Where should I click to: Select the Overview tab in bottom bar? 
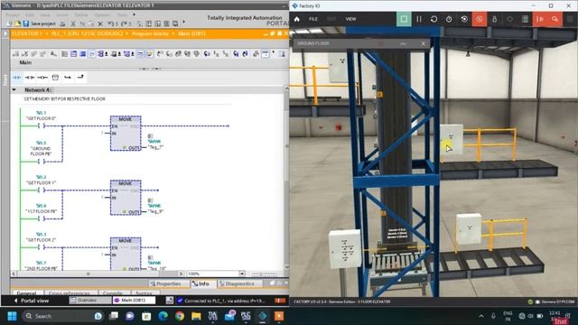pos(90,301)
